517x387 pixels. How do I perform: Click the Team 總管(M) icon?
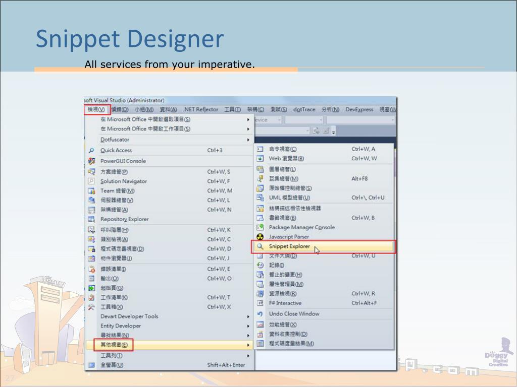click(91, 191)
